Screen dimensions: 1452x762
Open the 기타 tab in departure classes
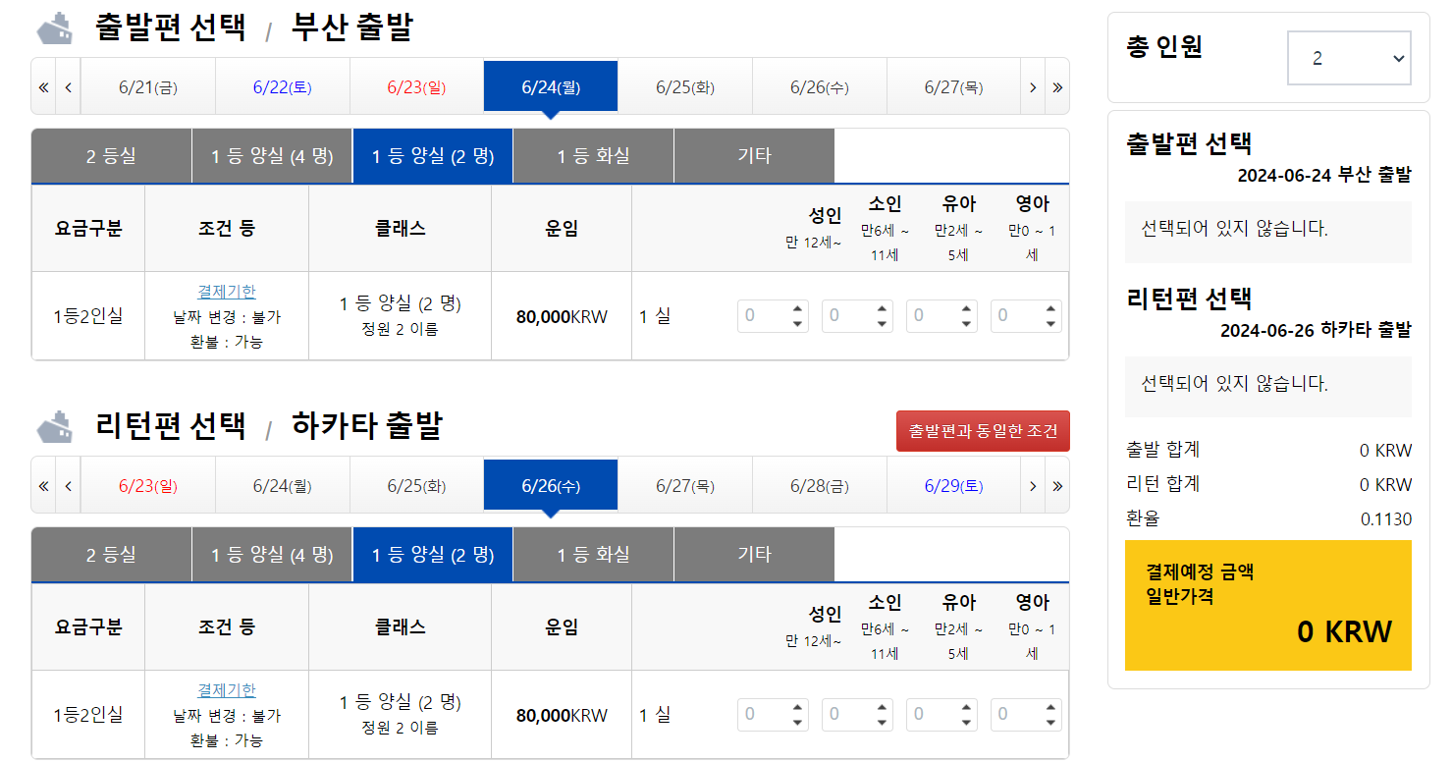pos(754,156)
